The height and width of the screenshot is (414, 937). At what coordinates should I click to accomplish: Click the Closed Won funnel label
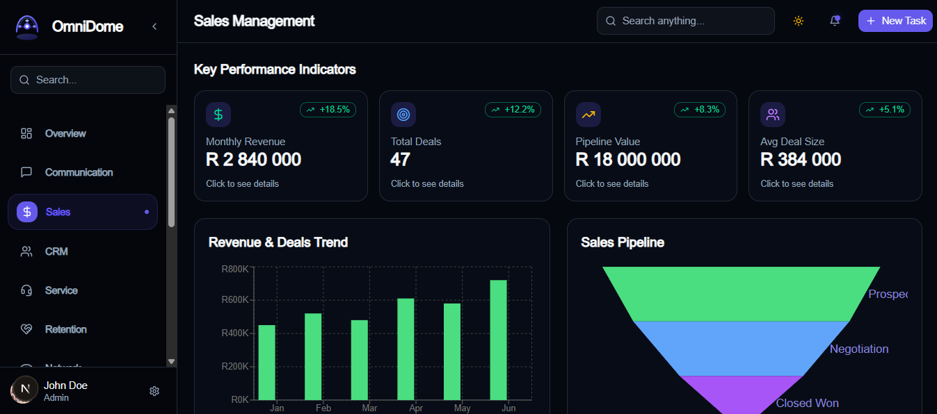(808, 403)
